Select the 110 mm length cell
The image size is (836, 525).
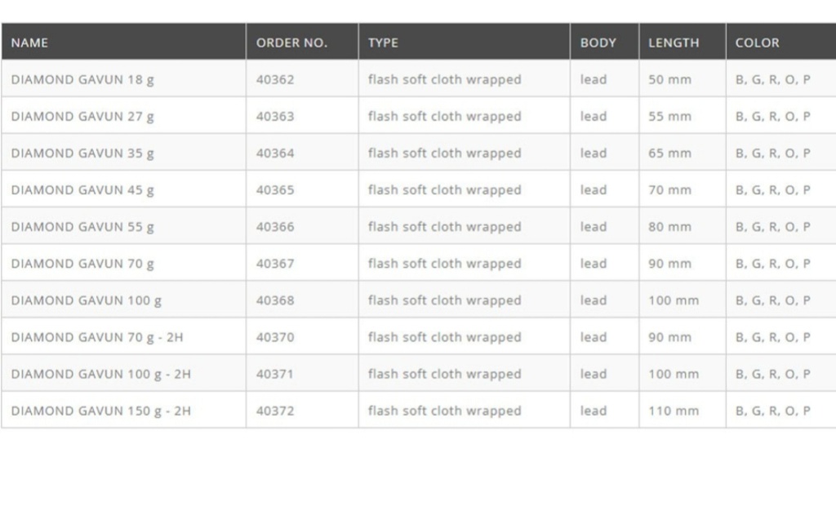tap(674, 411)
